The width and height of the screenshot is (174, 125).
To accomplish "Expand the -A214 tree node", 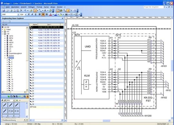I will 5,36.
